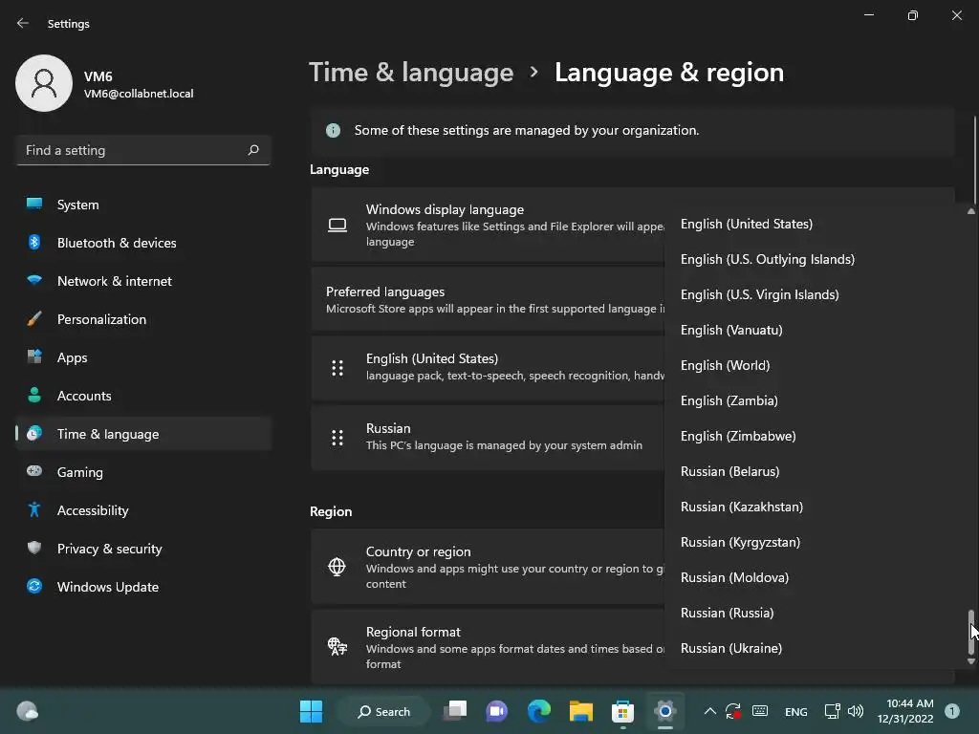Select English (Vanuatu) option
Image resolution: width=979 pixels, height=734 pixels.
(816, 330)
